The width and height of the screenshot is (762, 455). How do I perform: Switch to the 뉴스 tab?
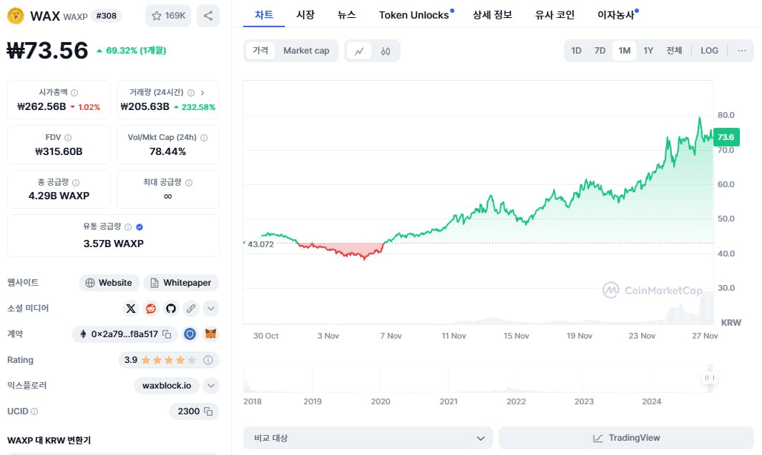point(347,15)
